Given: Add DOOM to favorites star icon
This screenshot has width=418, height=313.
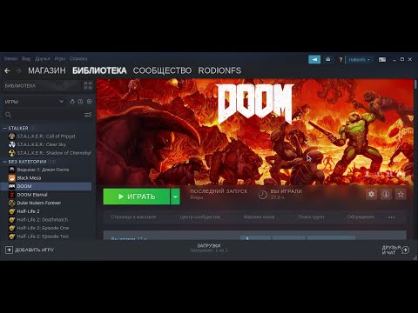Looking at the screenshot, I should pyautogui.click(x=401, y=194).
